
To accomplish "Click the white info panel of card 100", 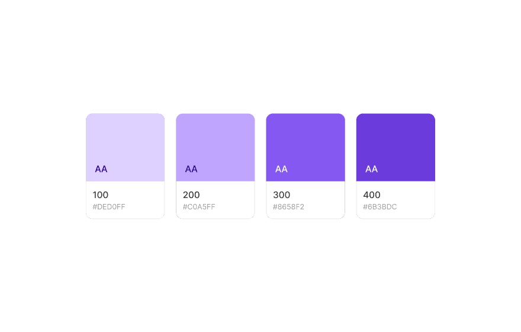I will pyautogui.click(x=142, y=200).
